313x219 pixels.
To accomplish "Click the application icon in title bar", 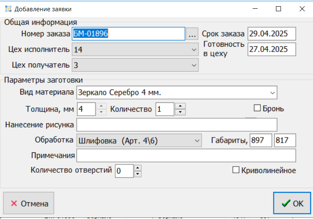I will click(7, 8).
